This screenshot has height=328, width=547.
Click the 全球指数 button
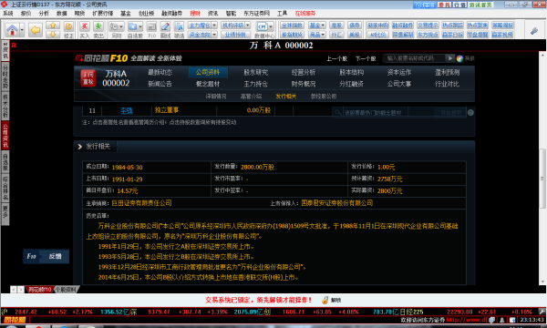click(293, 26)
